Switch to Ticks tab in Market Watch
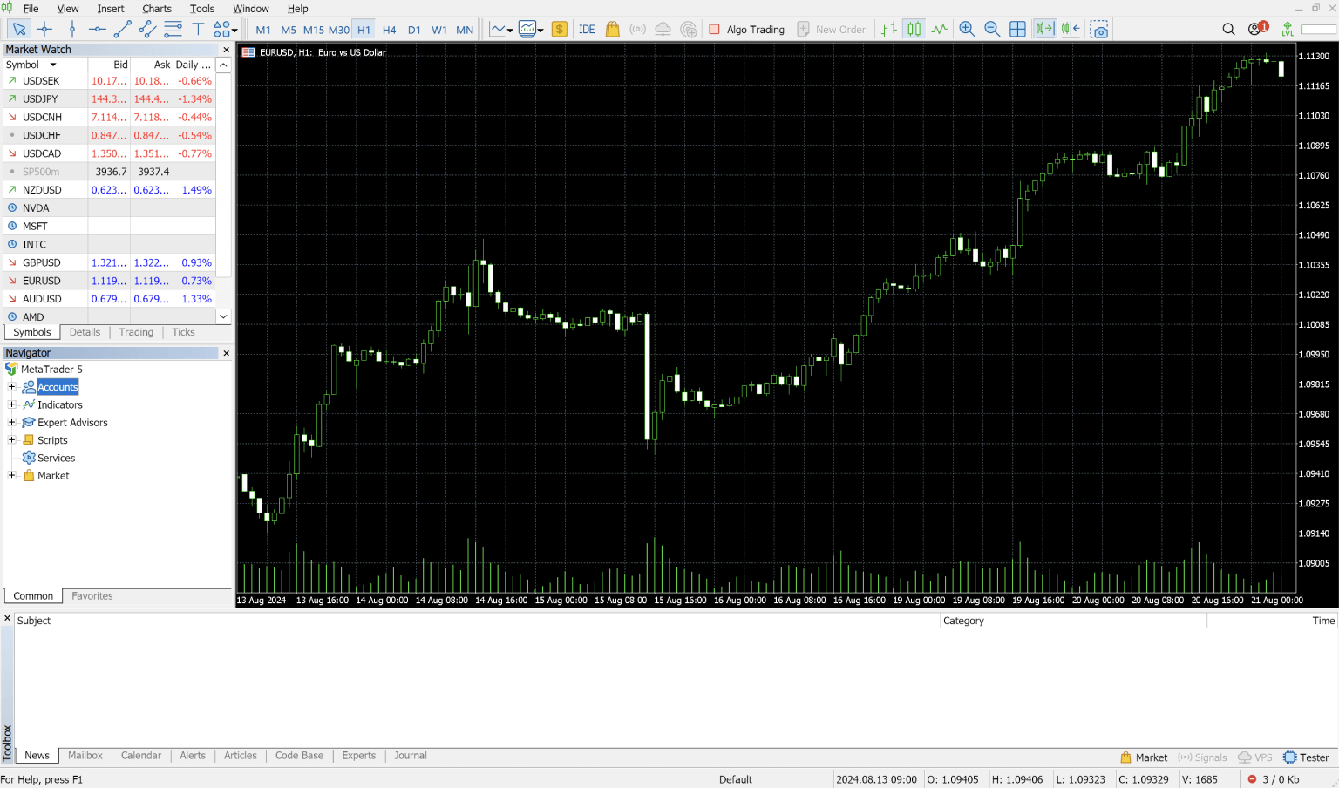The width and height of the screenshot is (1339, 788). coord(183,332)
